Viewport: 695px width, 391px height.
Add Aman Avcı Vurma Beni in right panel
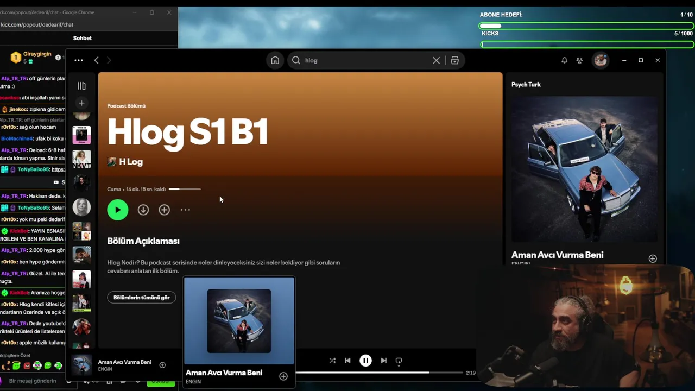coord(653,258)
